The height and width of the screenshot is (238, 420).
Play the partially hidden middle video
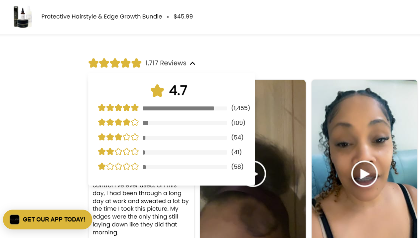coord(260,174)
